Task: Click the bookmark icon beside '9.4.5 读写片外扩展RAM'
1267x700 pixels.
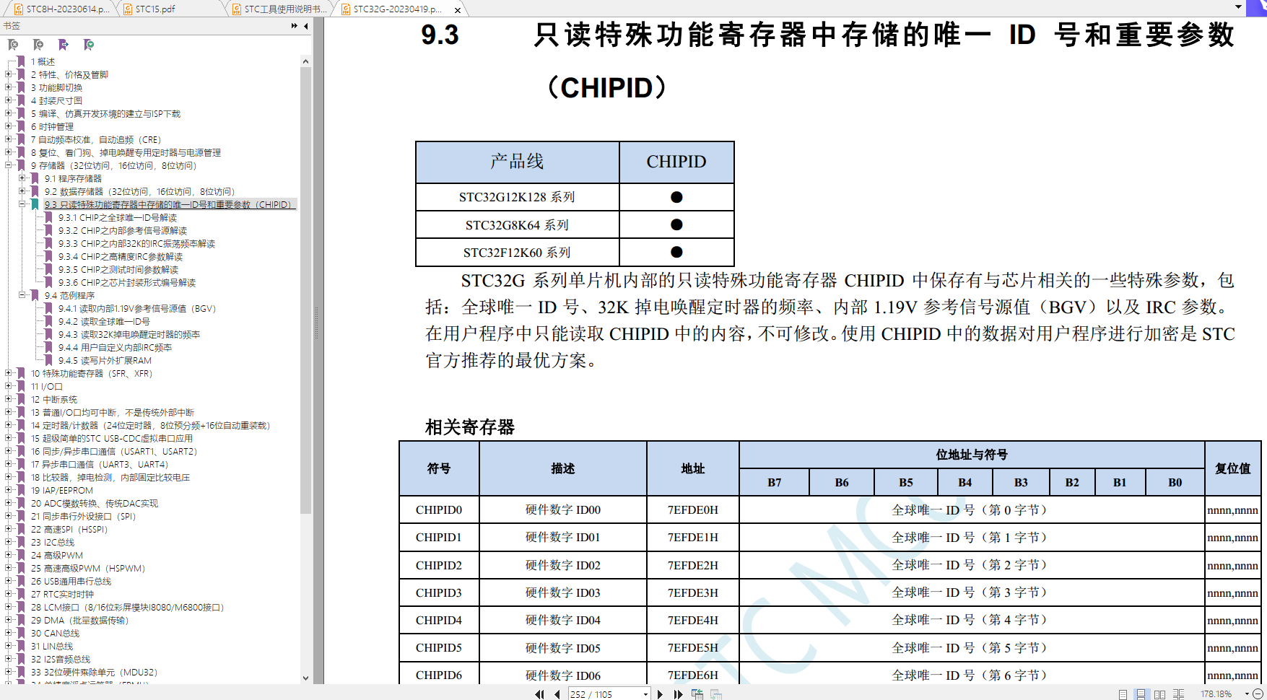Action: point(49,360)
